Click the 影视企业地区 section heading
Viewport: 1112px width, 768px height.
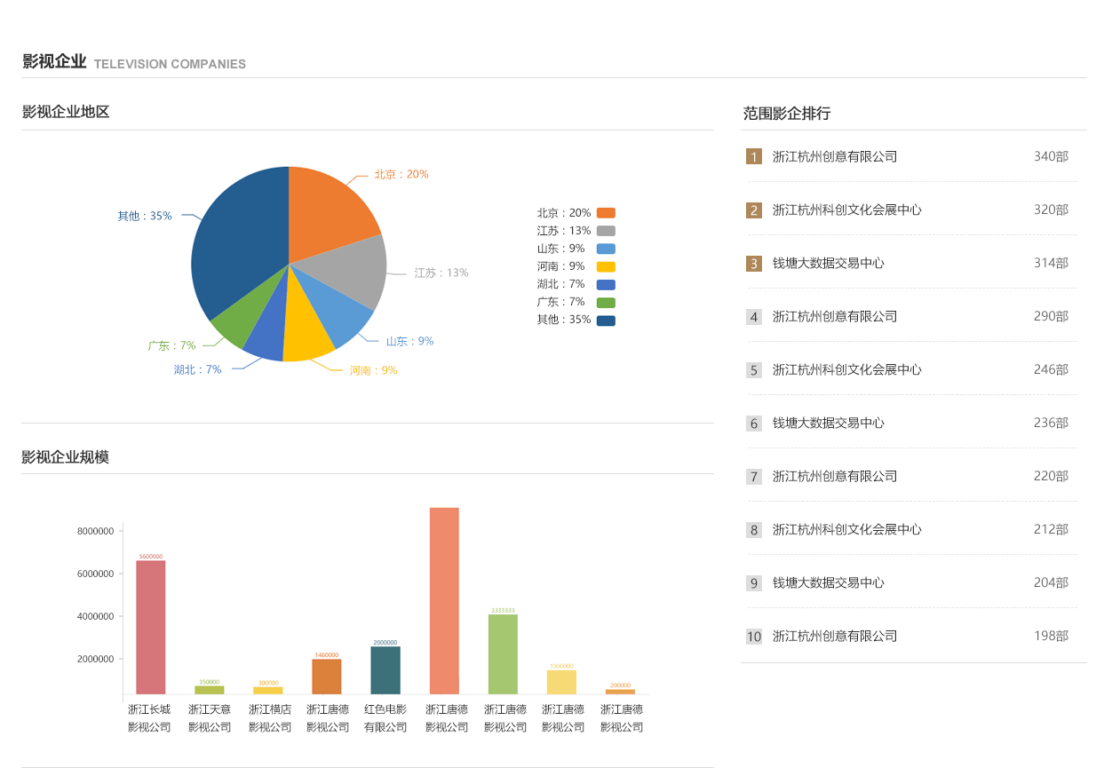pyautogui.click(x=66, y=112)
